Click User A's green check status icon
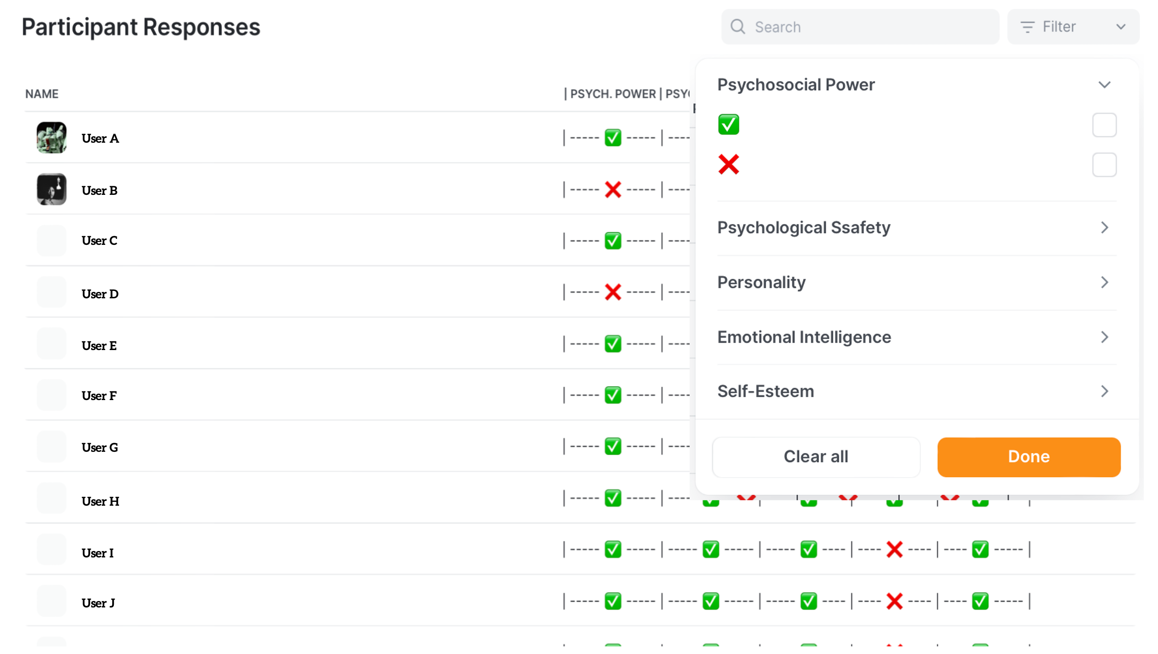Image resolution: width=1158 pixels, height=654 pixels. click(613, 138)
